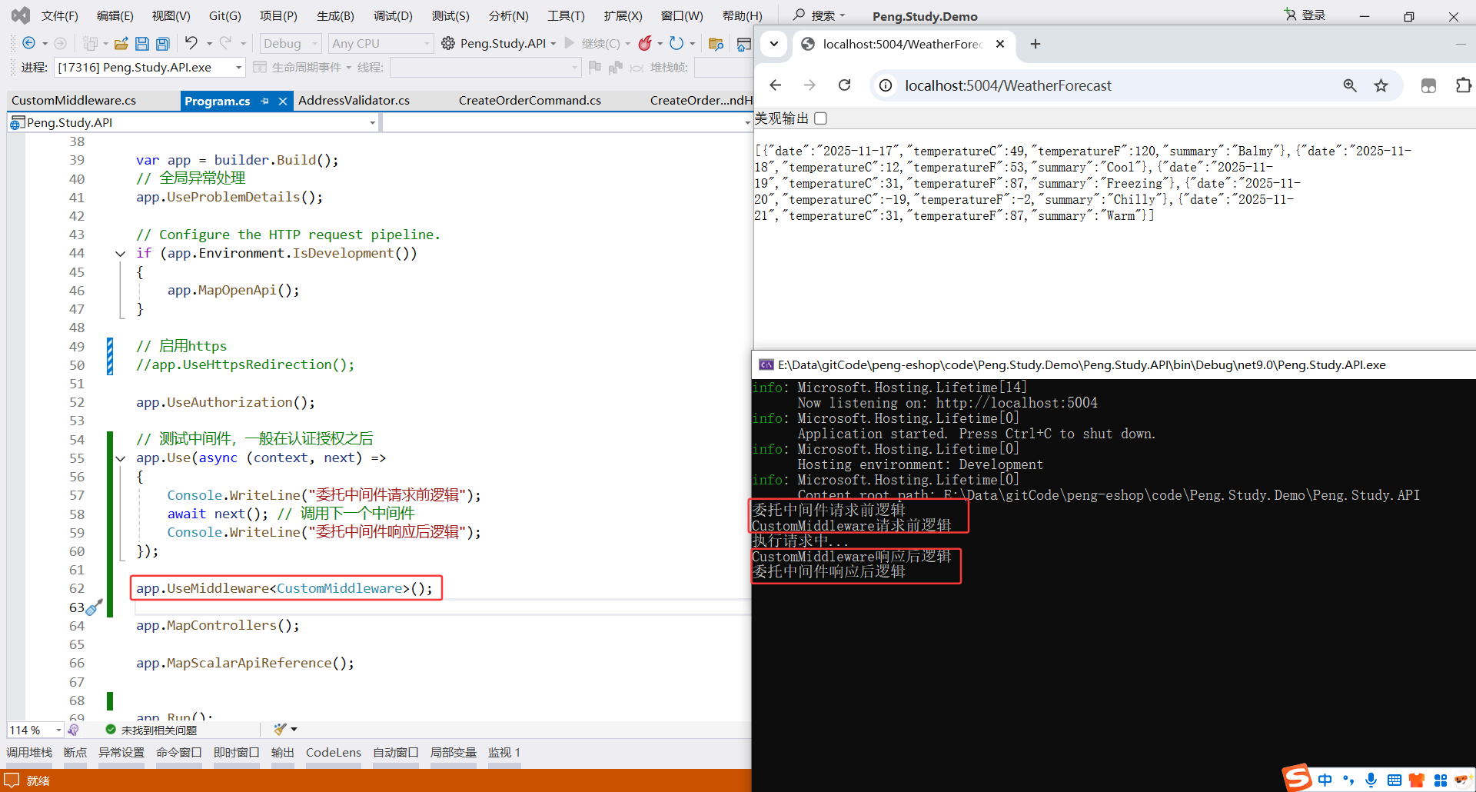Image resolution: width=1476 pixels, height=792 pixels.
Task: Open the 搜索 search box in title bar
Action: pos(819,15)
